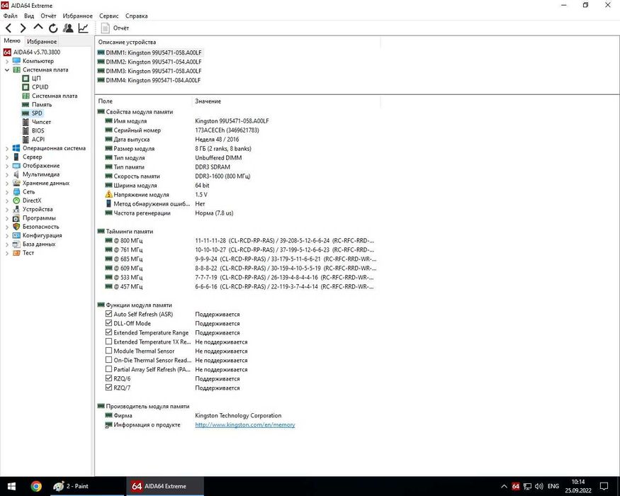Image resolution: width=620 pixels, height=496 pixels.
Task: Open the notification center icon
Action: pyautogui.click(x=604, y=486)
